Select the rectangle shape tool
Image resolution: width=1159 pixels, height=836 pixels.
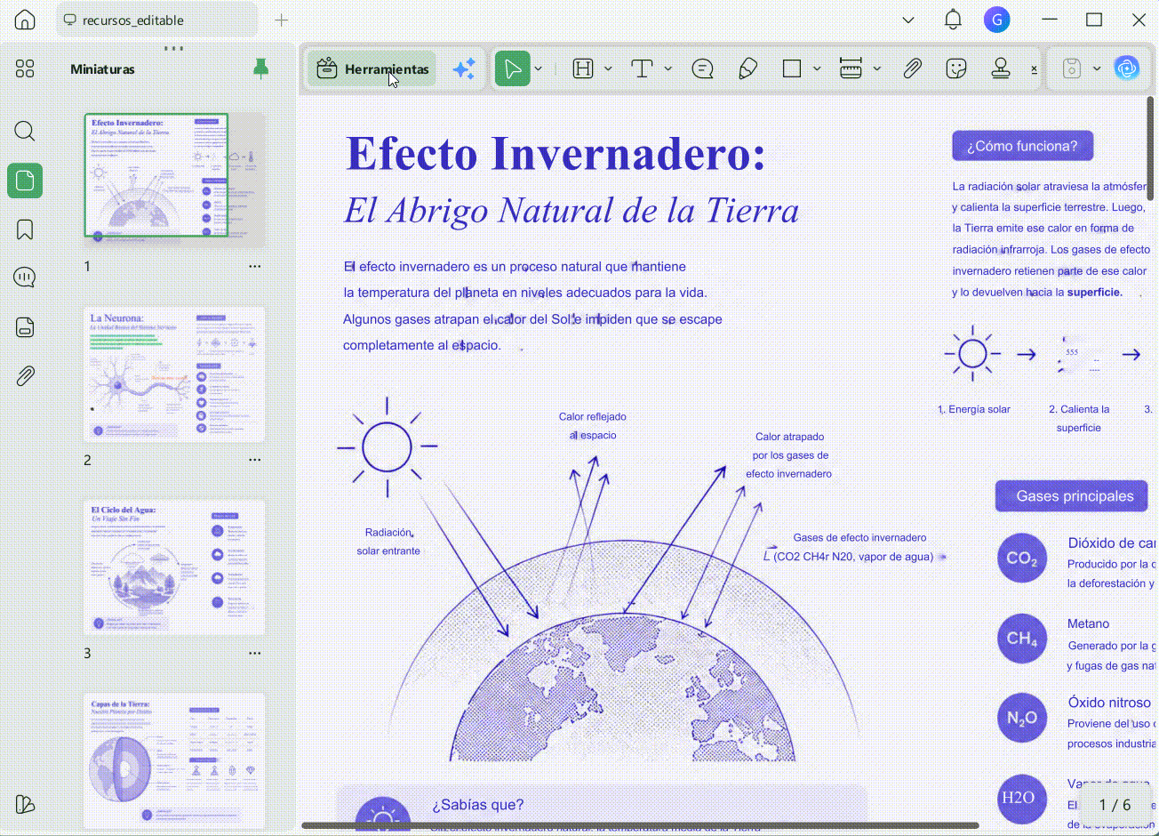pyautogui.click(x=792, y=69)
